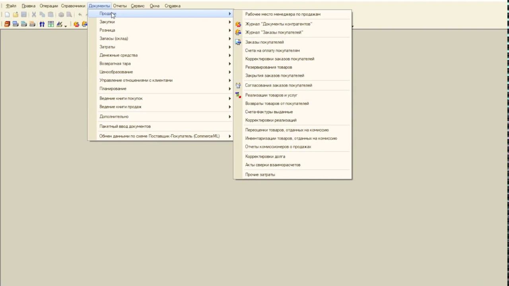Click the two blue people toolbar icon
The image size is (509, 286).
coord(42,24)
